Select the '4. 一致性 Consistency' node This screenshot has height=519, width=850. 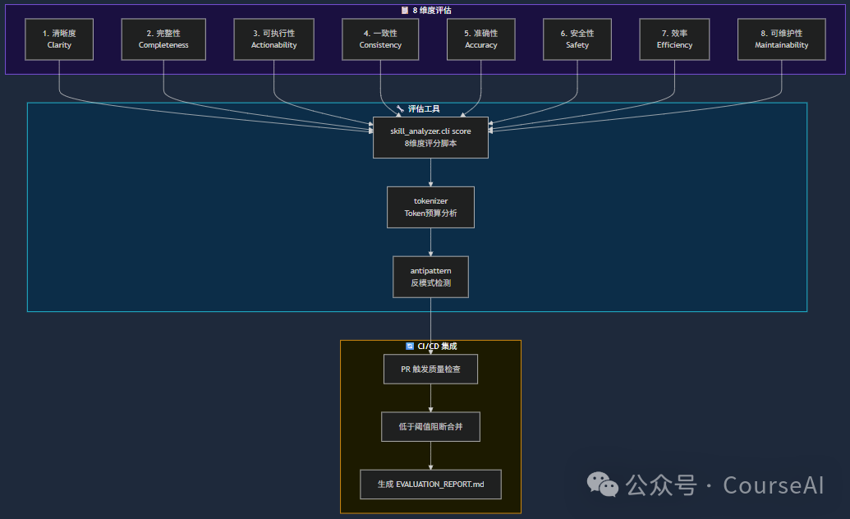(x=380, y=39)
